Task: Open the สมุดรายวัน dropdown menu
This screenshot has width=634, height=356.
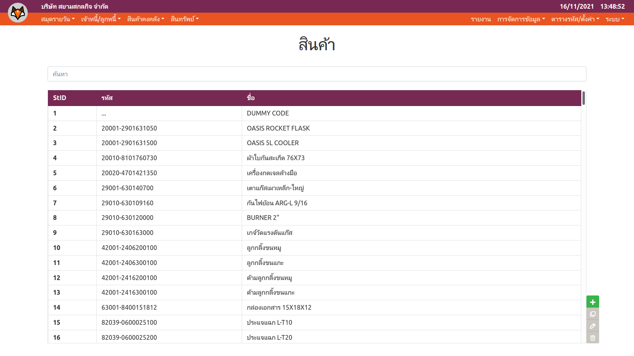Action: (x=58, y=19)
